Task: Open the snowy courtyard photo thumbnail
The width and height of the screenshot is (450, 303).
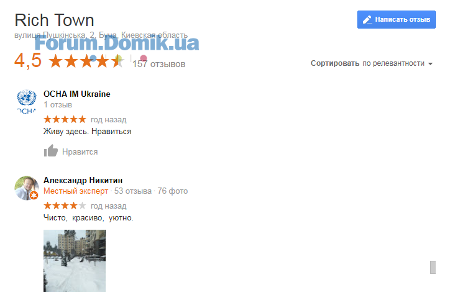Action: point(75,261)
